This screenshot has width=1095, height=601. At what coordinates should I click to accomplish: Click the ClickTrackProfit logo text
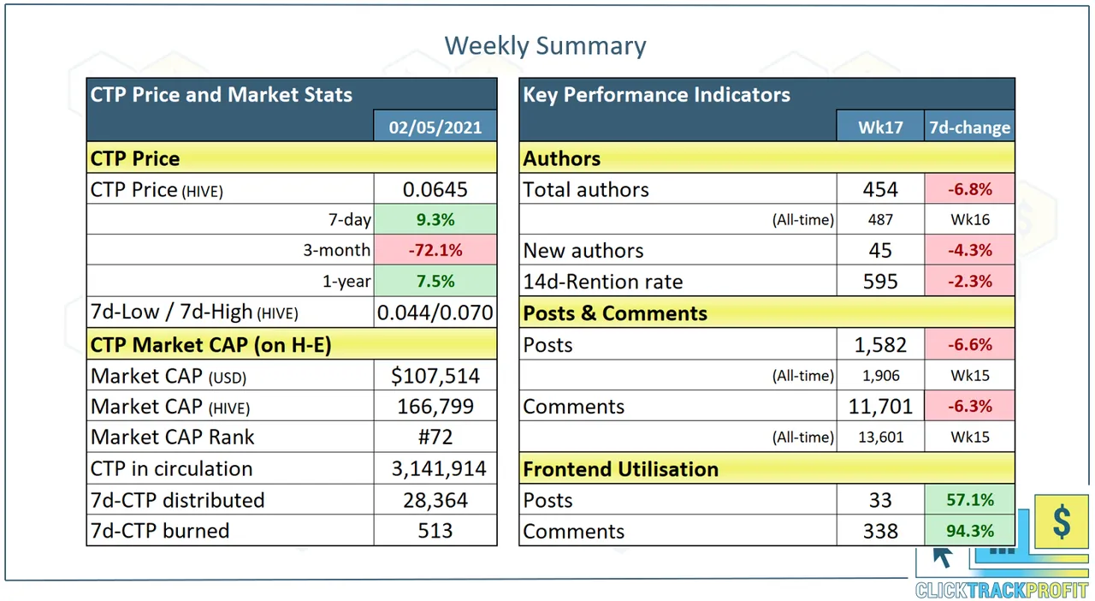click(x=1002, y=590)
